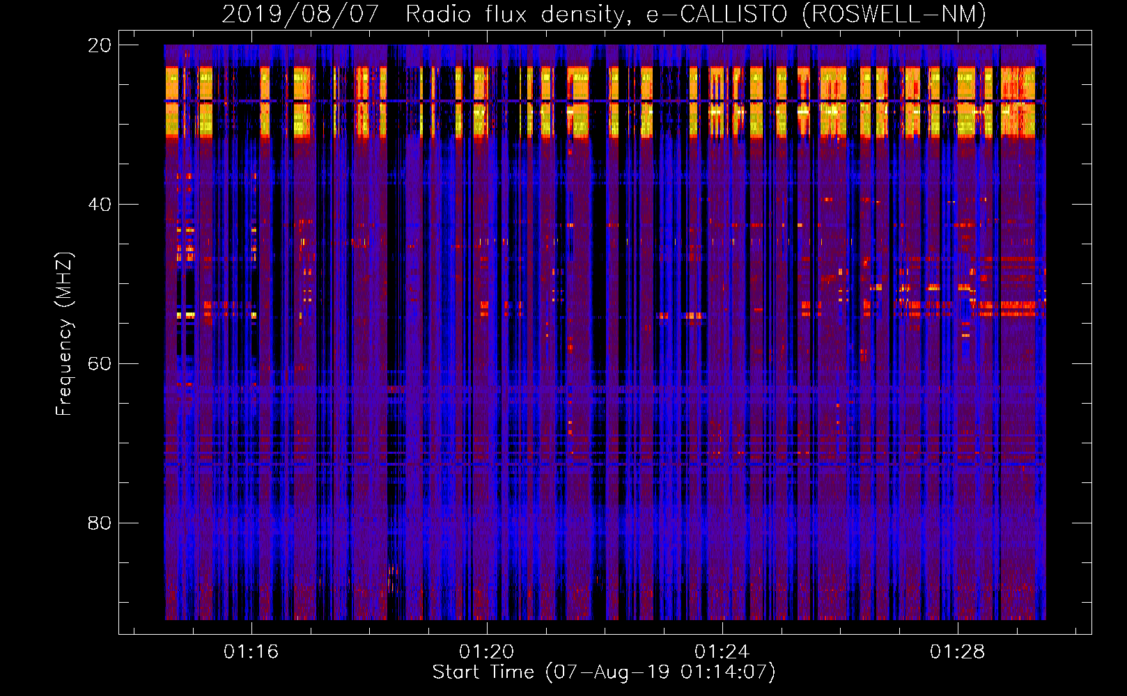Screen dimensions: 1127x696
Task: Click the frequency tick label '80'
Action: pyautogui.click(x=99, y=523)
